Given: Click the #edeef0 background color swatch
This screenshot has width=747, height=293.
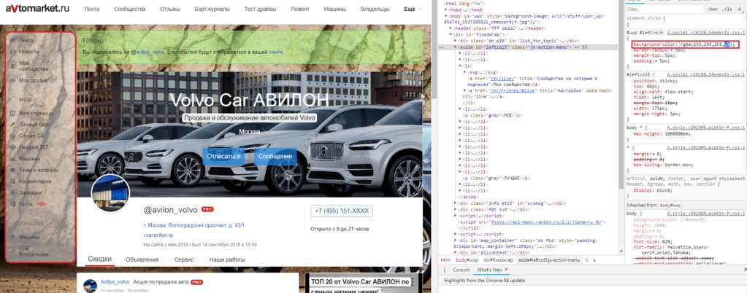Looking at the screenshot, I should (x=682, y=220).
